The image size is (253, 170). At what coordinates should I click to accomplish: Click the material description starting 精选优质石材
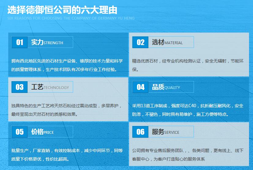point(188,65)
